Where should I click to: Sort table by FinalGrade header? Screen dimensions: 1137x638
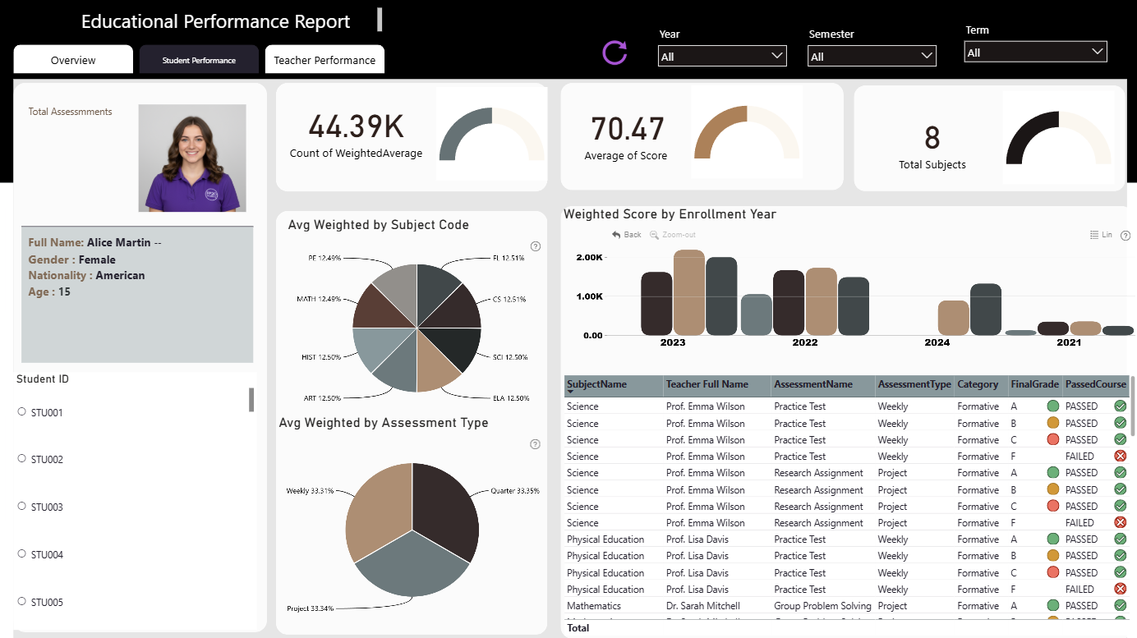click(x=1035, y=384)
